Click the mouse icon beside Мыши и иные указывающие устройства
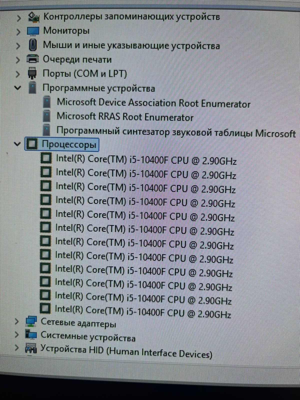 pyautogui.click(x=33, y=45)
